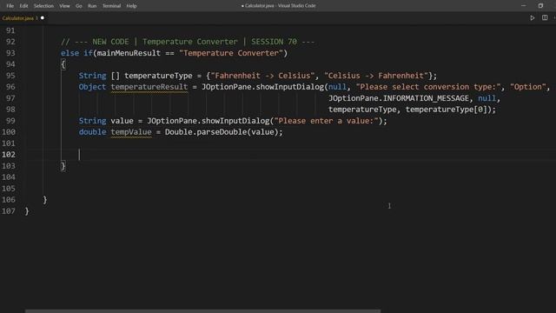Open the Selection menu
556x313 pixels.
(x=43, y=6)
